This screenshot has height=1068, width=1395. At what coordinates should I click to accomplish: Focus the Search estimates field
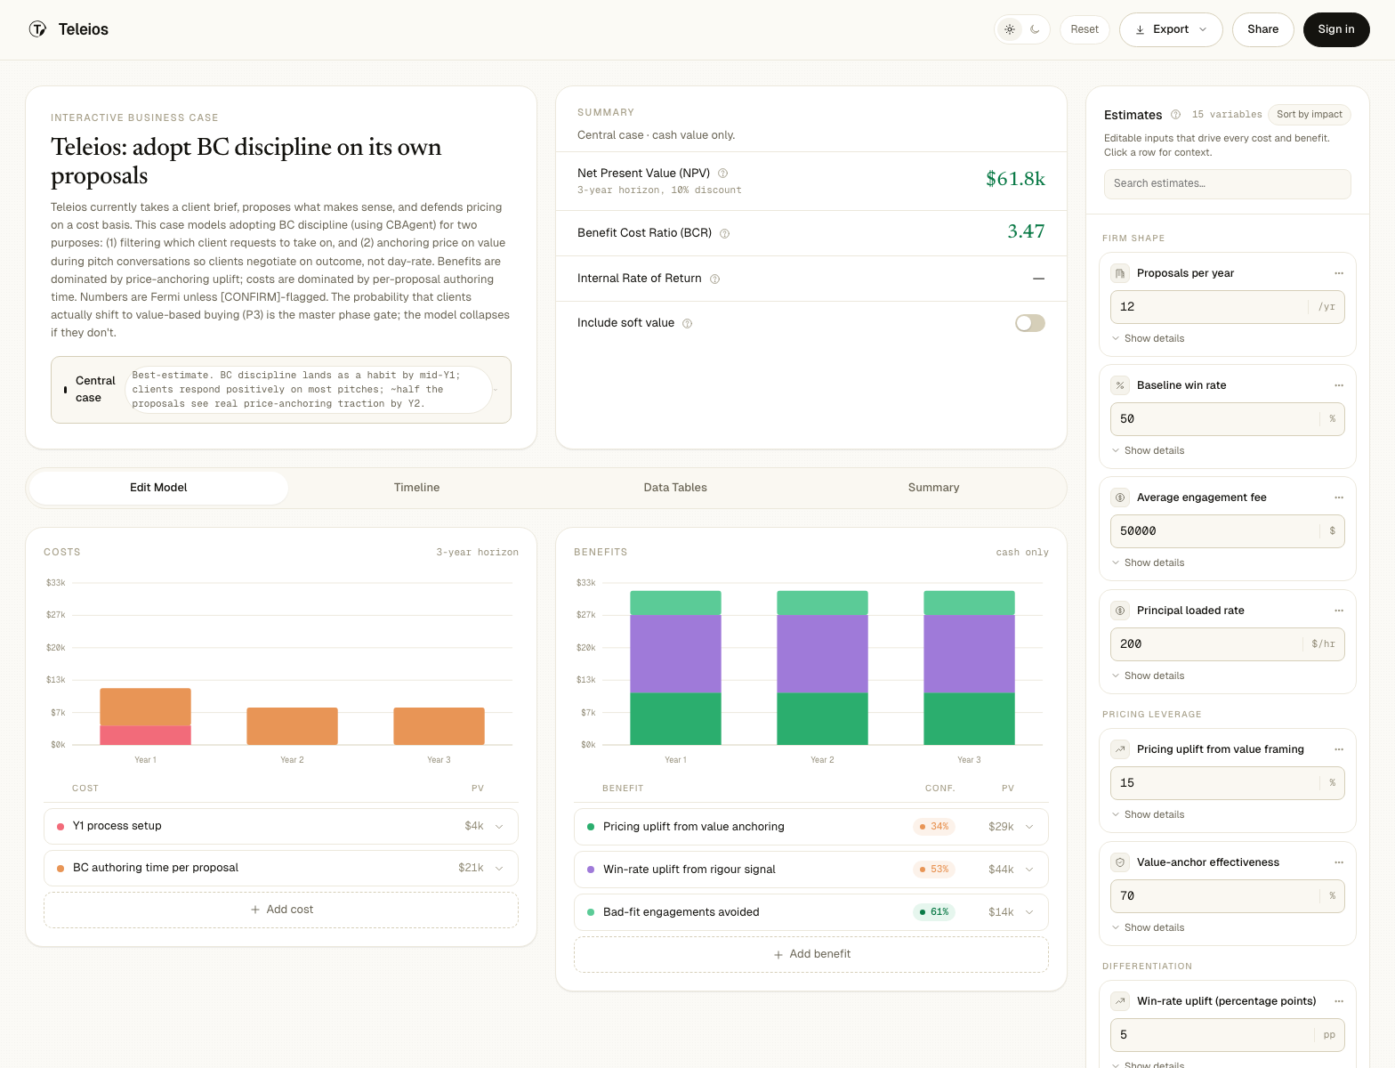[x=1228, y=184]
